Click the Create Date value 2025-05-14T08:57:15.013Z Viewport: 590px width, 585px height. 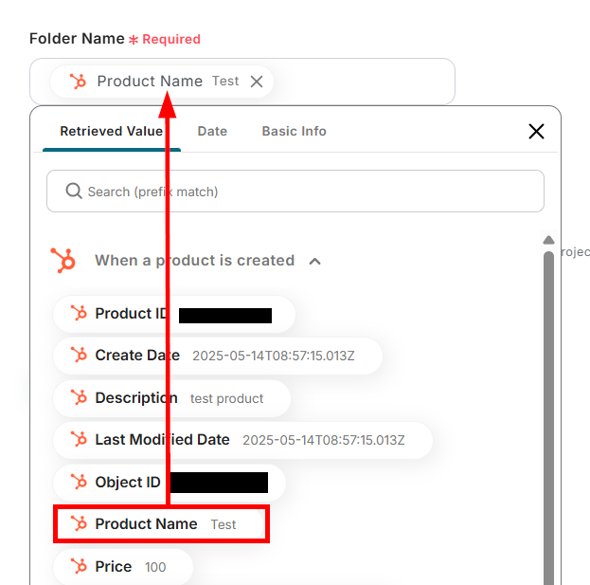tap(274, 356)
